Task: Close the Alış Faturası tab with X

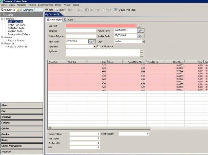Action: click(58, 14)
